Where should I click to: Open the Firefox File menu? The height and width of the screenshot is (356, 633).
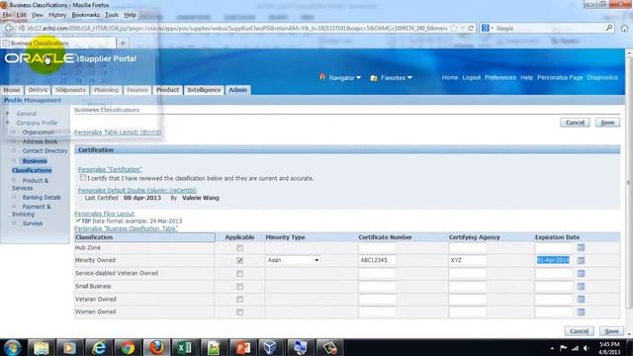click(7, 15)
